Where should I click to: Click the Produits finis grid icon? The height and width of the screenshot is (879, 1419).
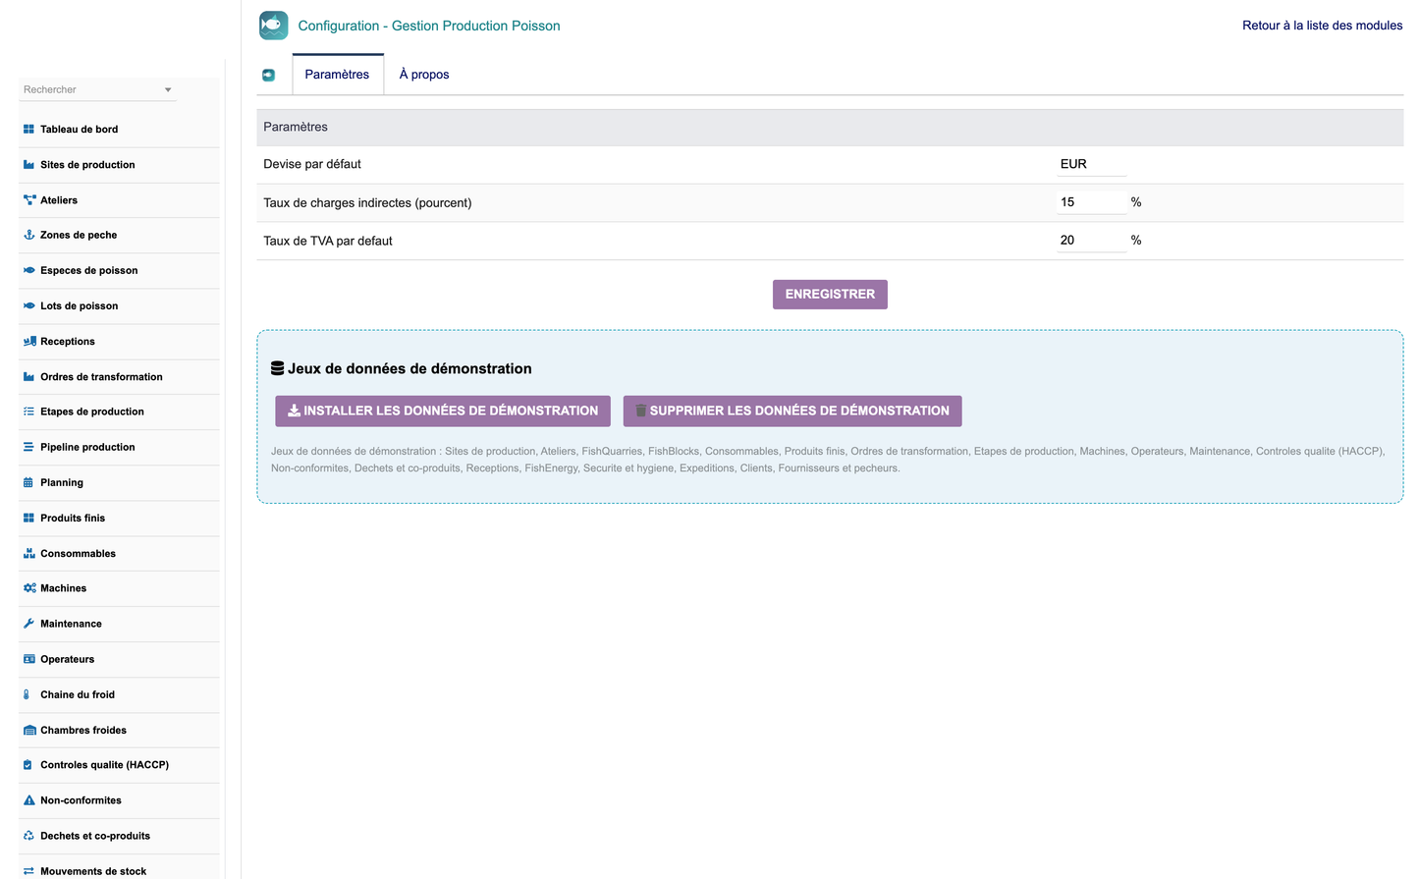pyautogui.click(x=28, y=518)
